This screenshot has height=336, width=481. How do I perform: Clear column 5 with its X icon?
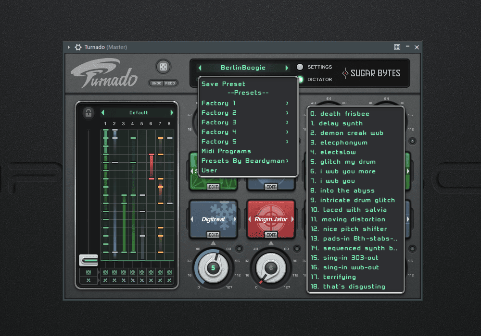point(142,280)
